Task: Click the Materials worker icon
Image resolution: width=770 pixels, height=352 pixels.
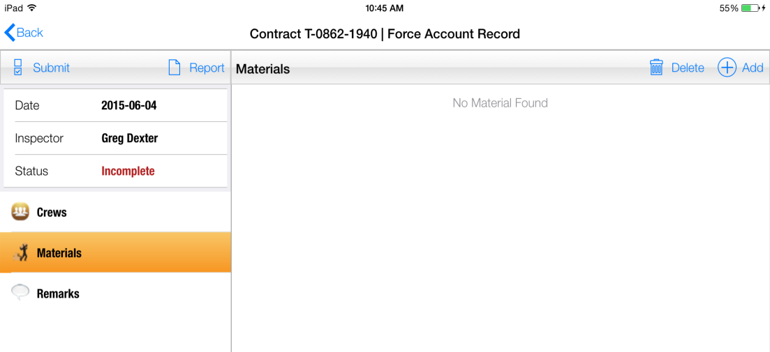Action: [x=20, y=253]
